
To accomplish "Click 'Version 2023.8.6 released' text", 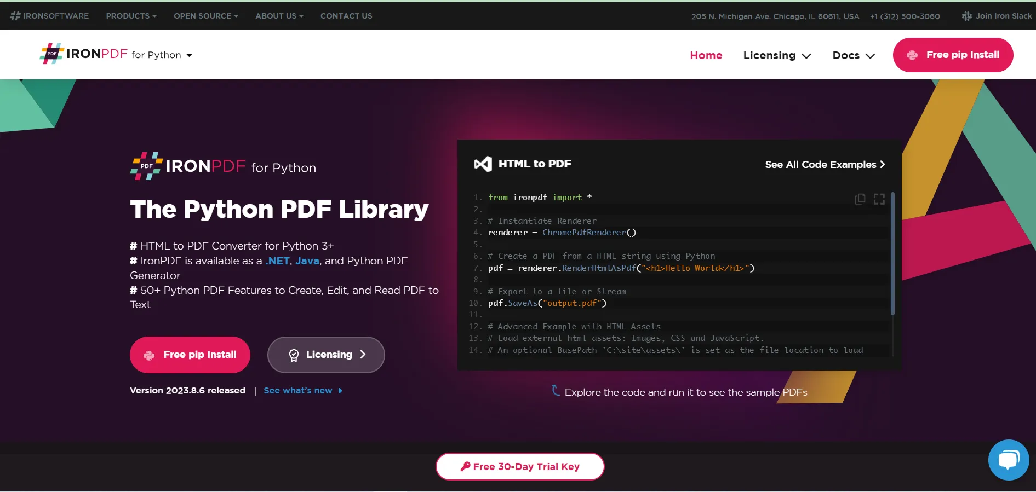I will (x=187, y=390).
